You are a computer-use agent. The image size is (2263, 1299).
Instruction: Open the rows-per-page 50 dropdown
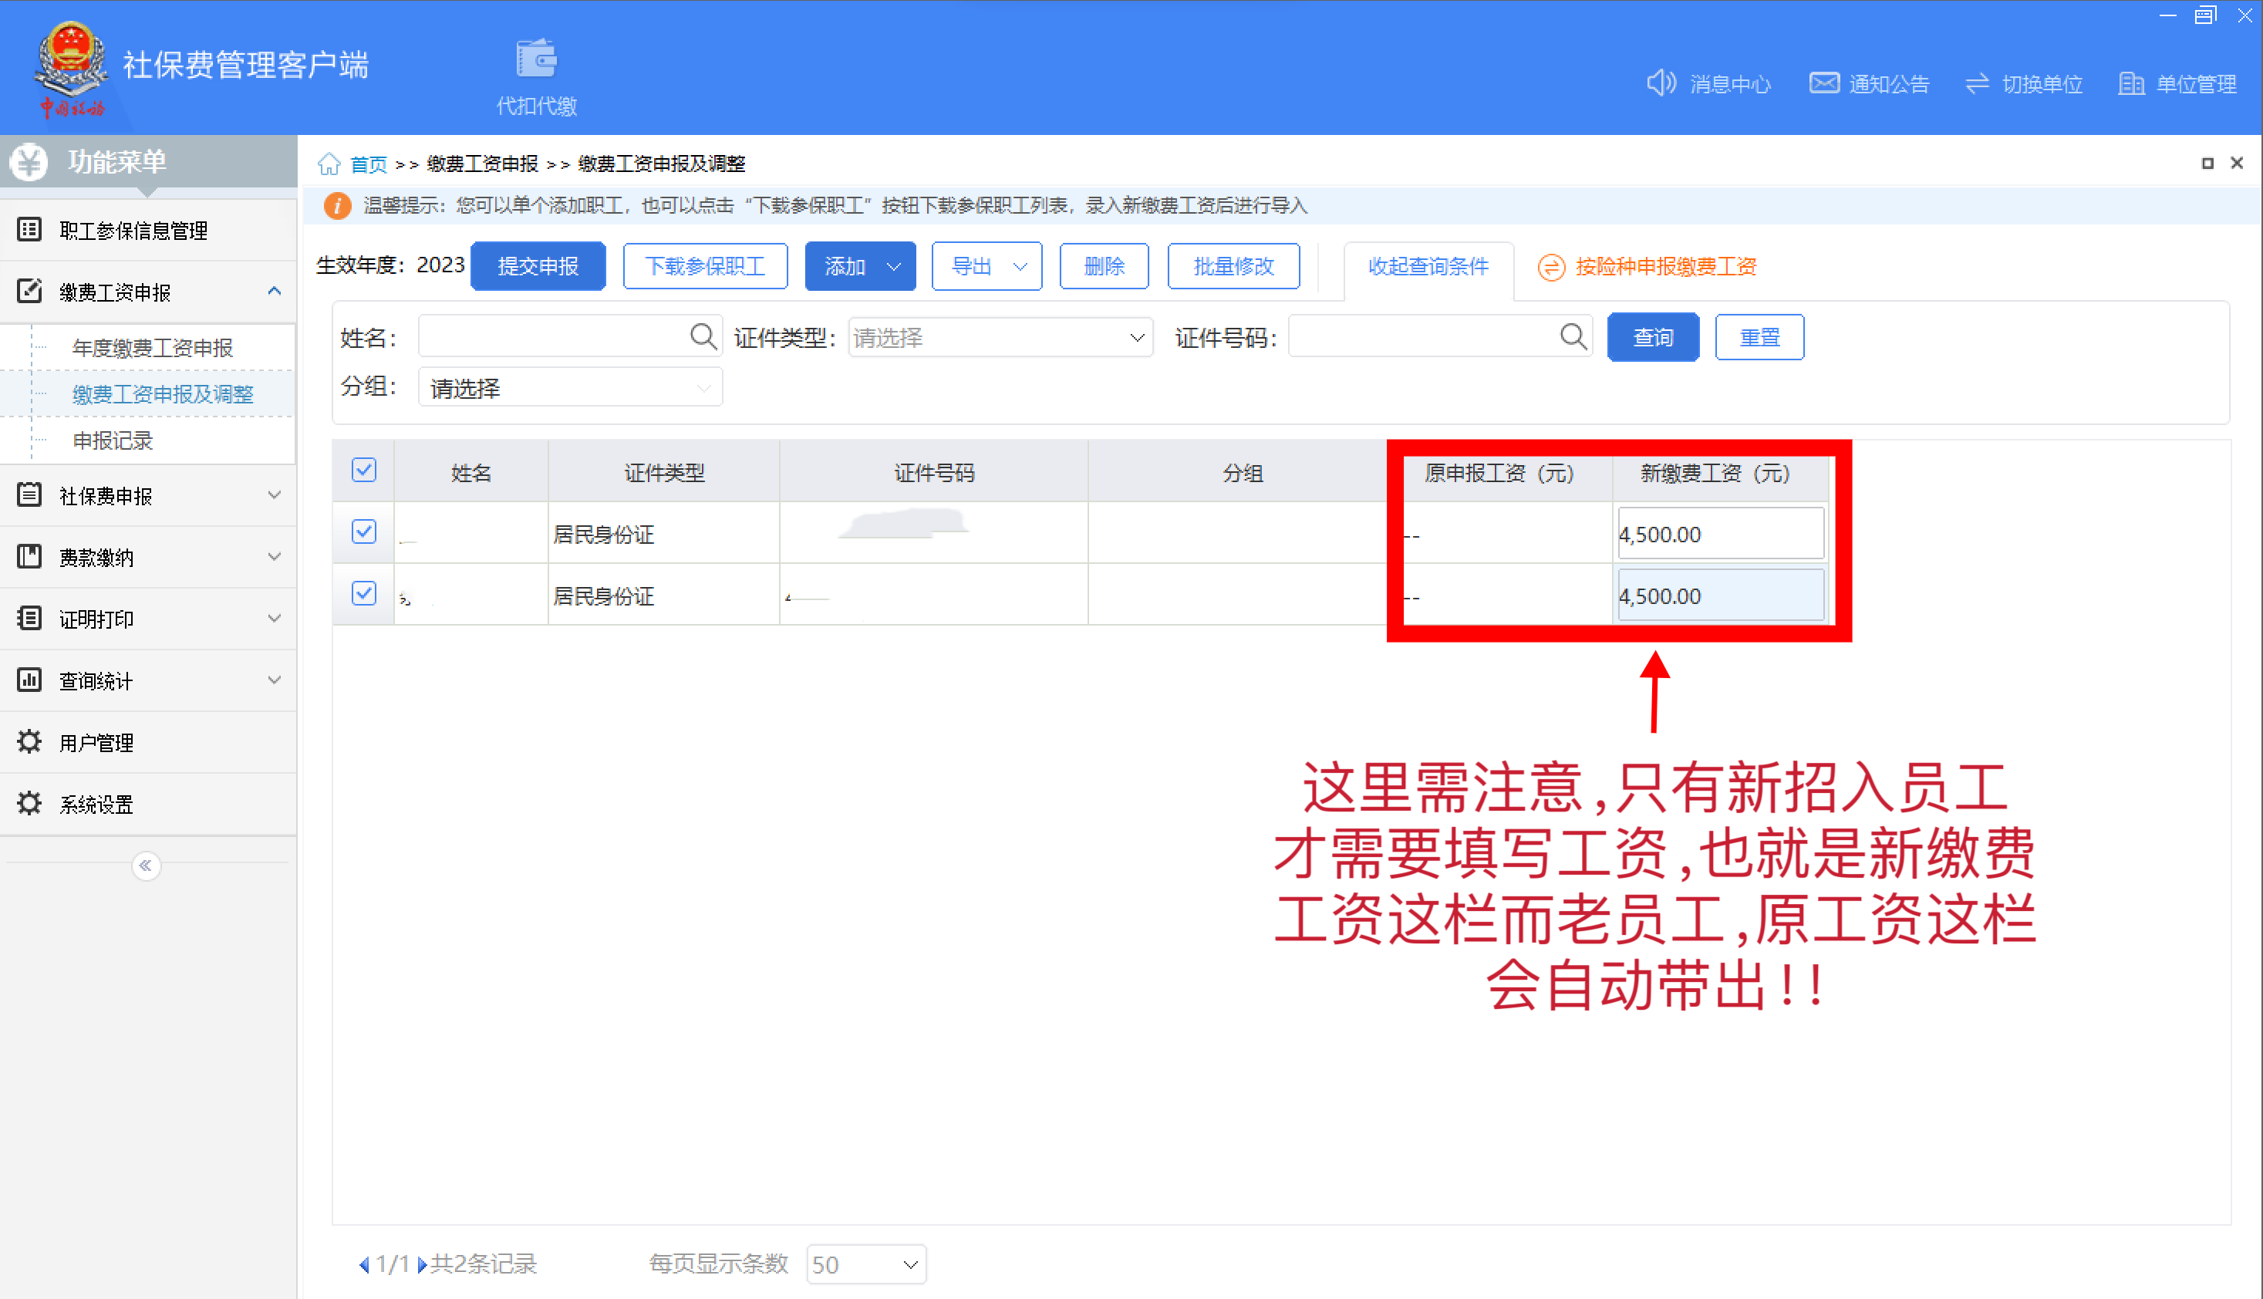coord(865,1264)
